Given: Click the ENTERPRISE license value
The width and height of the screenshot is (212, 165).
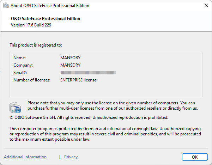Looking at the screenshot, I should 78,80.
